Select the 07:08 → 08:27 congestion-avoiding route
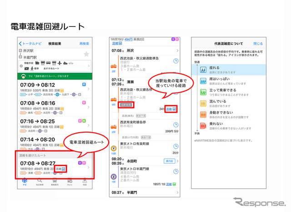291x212 pixels. 55,167
